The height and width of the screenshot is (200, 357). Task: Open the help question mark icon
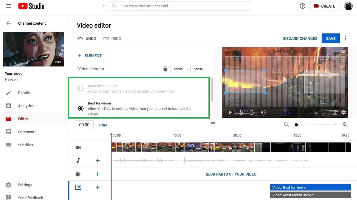point(303,6)
